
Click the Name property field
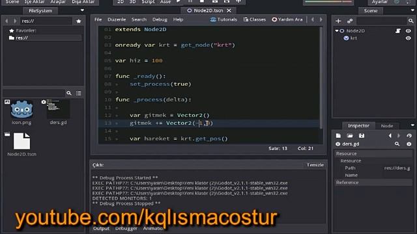point(397,175)
